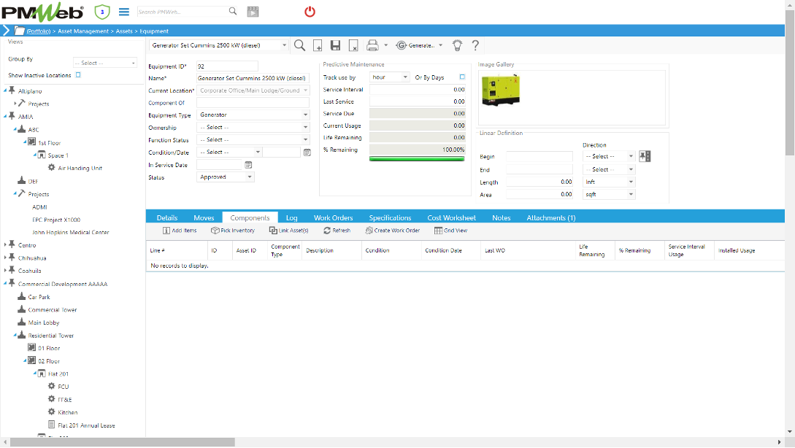The image size is (795, 448).
Task: Open the Specifications tab
Action: click(x=390, y=218)
